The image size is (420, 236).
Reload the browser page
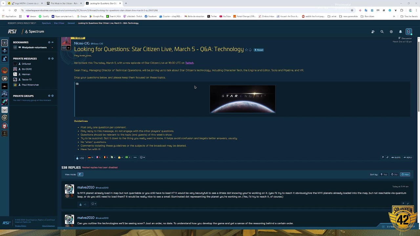pyautogui.click(x=15, y=10)
